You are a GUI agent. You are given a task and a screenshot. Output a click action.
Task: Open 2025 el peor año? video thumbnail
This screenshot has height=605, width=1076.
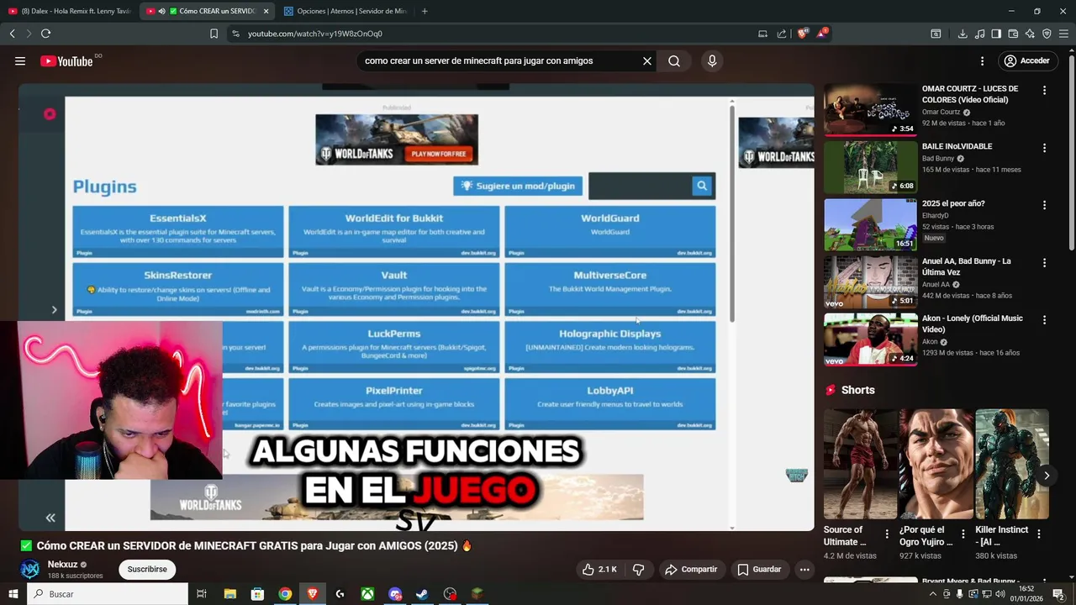pos(870,224)
